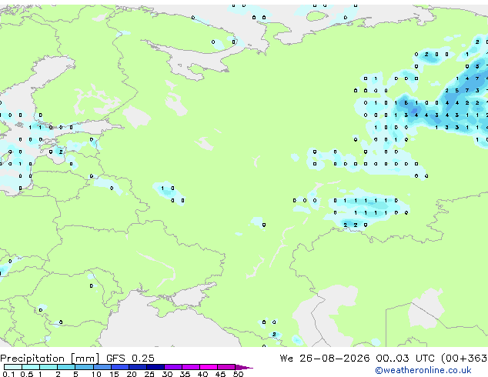The width and height of the screenshot is (488, 377).
Task: Select the legend swatch between 0.1 and 0.5
Action: [13, 367]
